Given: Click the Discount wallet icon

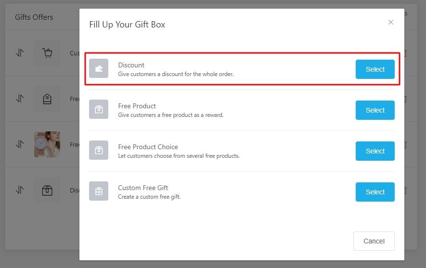Looking at the screenshot, I should 99,68.
